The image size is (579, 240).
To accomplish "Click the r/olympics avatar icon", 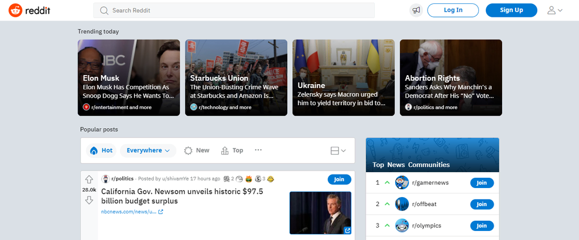I will pyautogui.click(x=402, y=225).
